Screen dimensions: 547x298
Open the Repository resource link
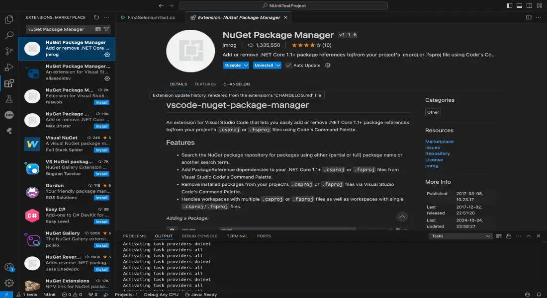[438, 153]
